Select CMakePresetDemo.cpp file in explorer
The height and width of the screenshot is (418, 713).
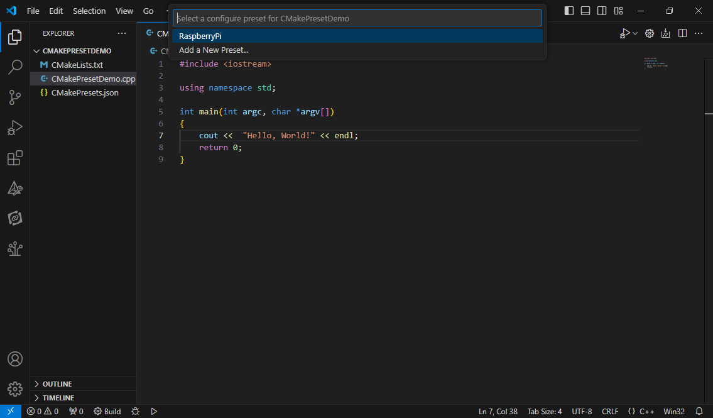83,79
